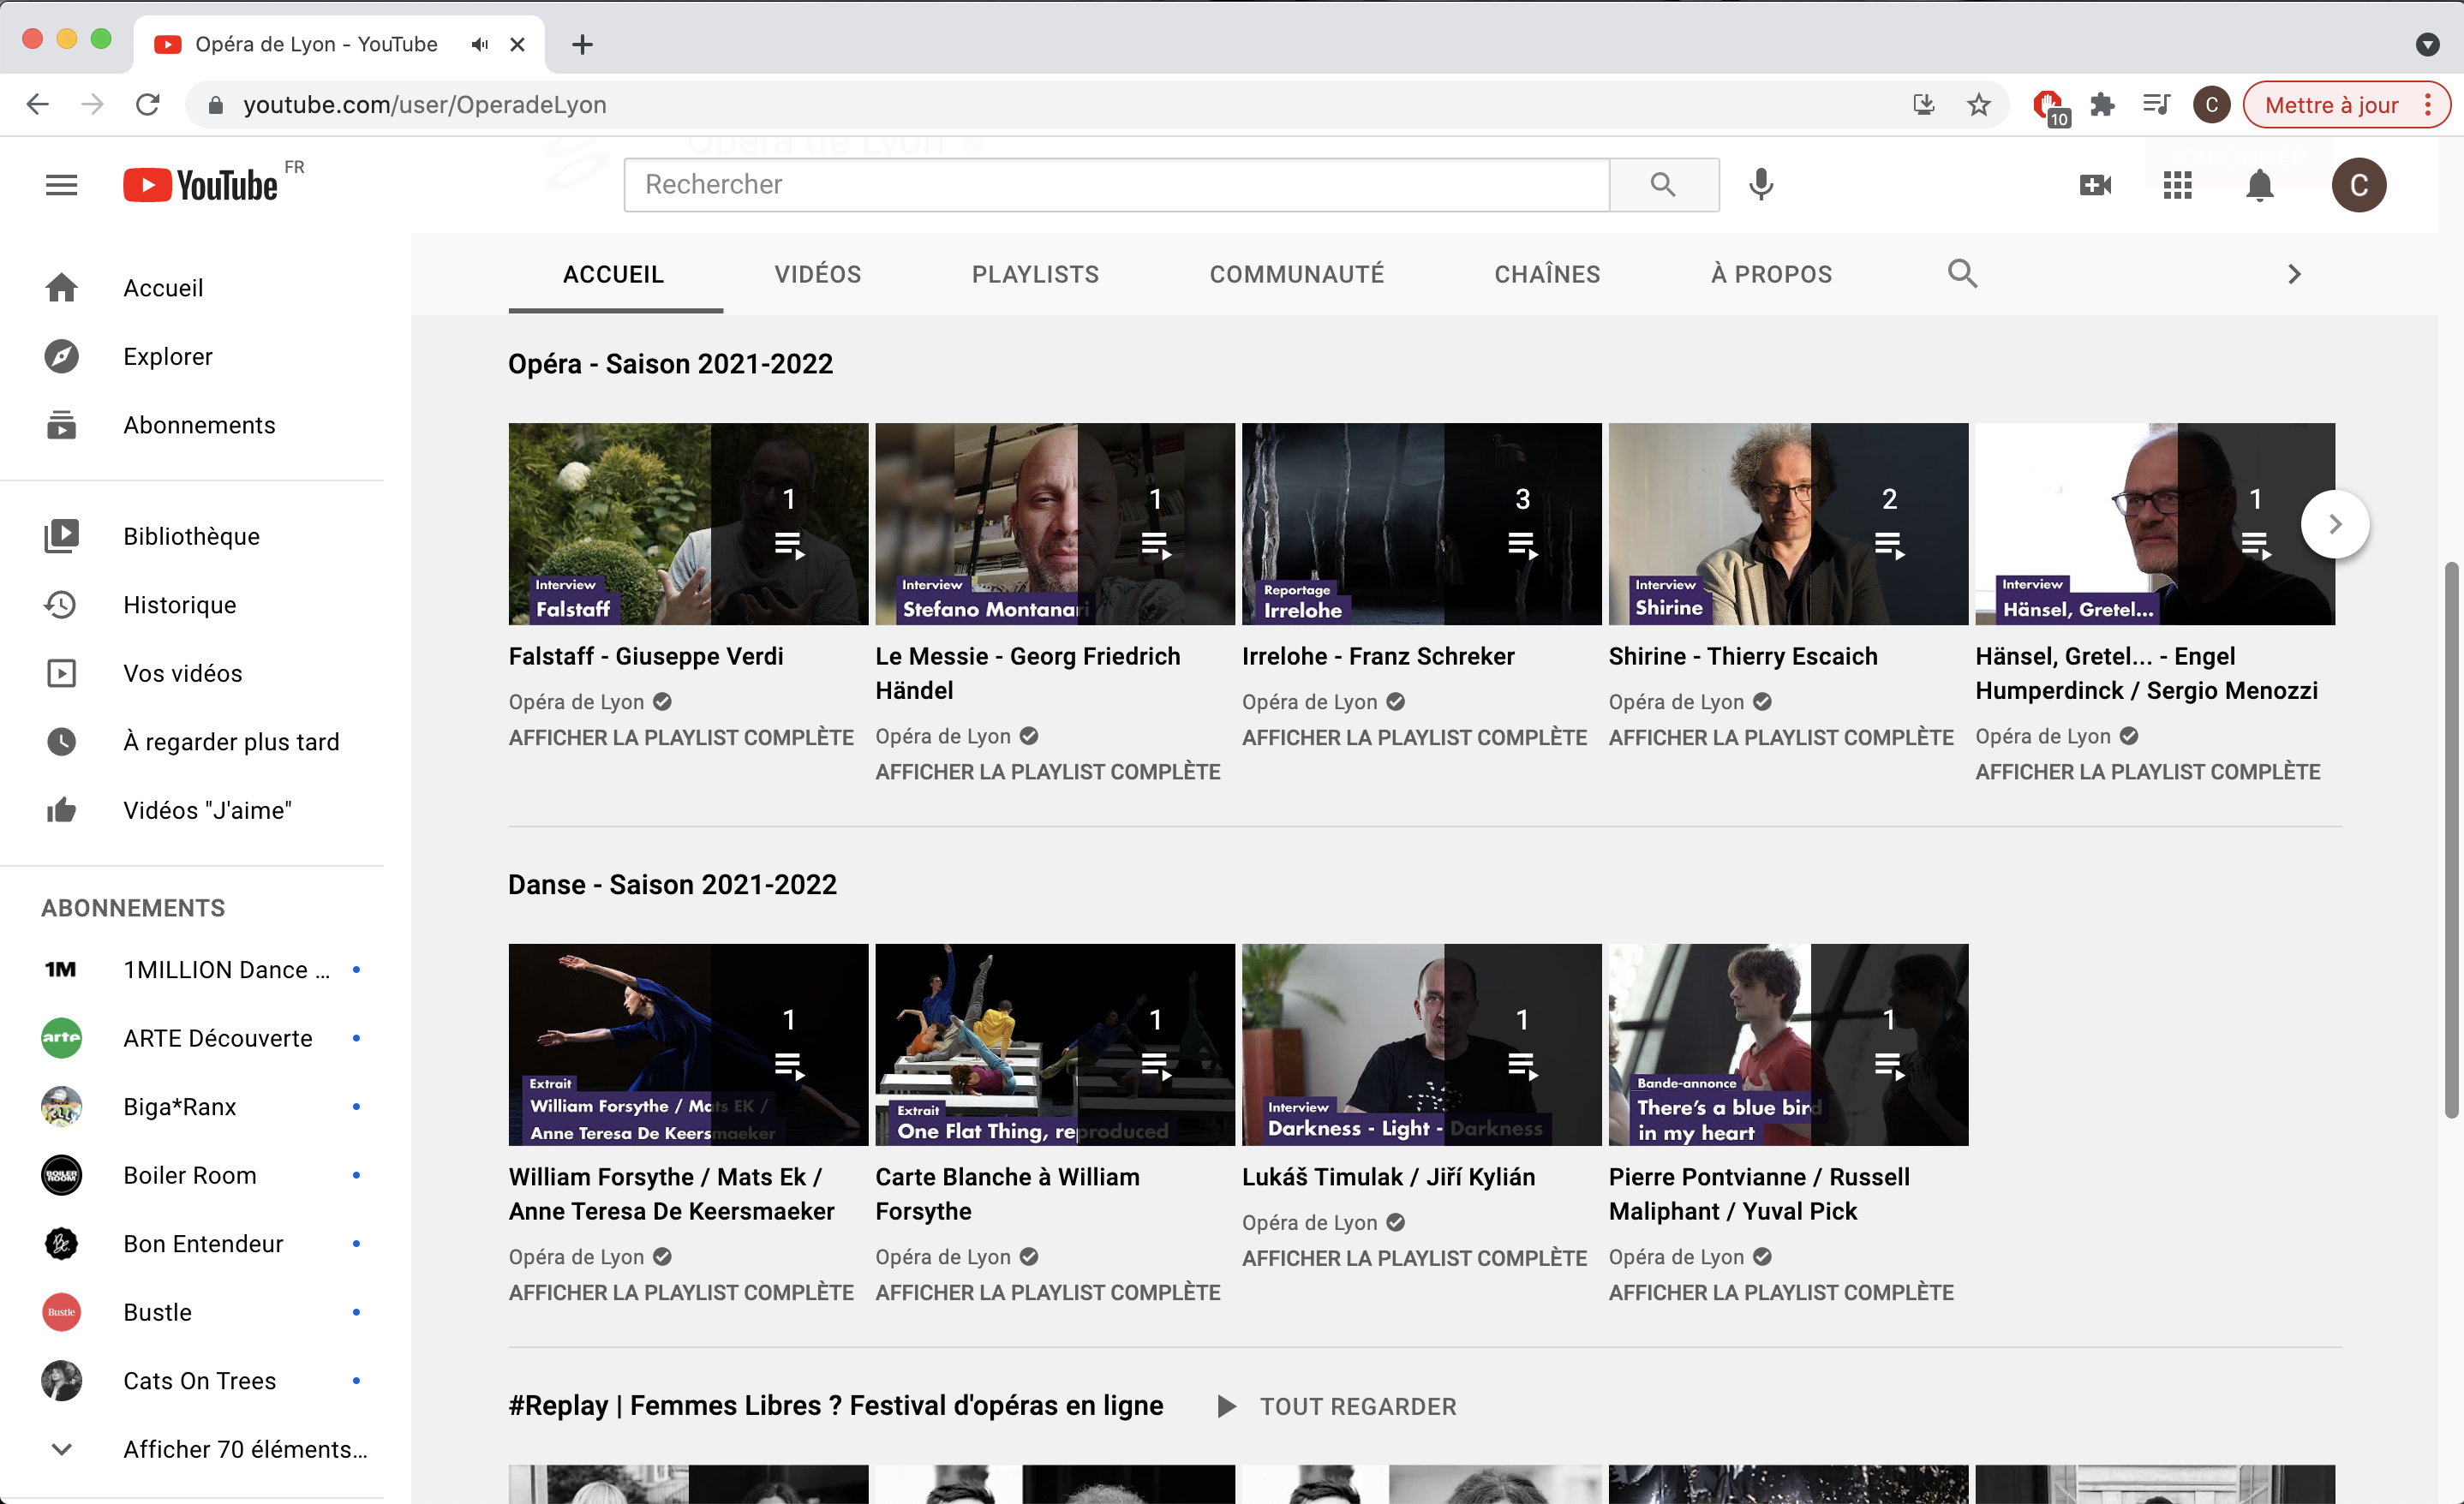This screenshot has height=1504, width=2464.
Task: Switch to the CHAÎNES tab
Action: 1547,274
